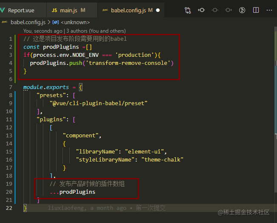Click 'exports' on line 7
Screen dimensions: 277x223
[57, 87]
